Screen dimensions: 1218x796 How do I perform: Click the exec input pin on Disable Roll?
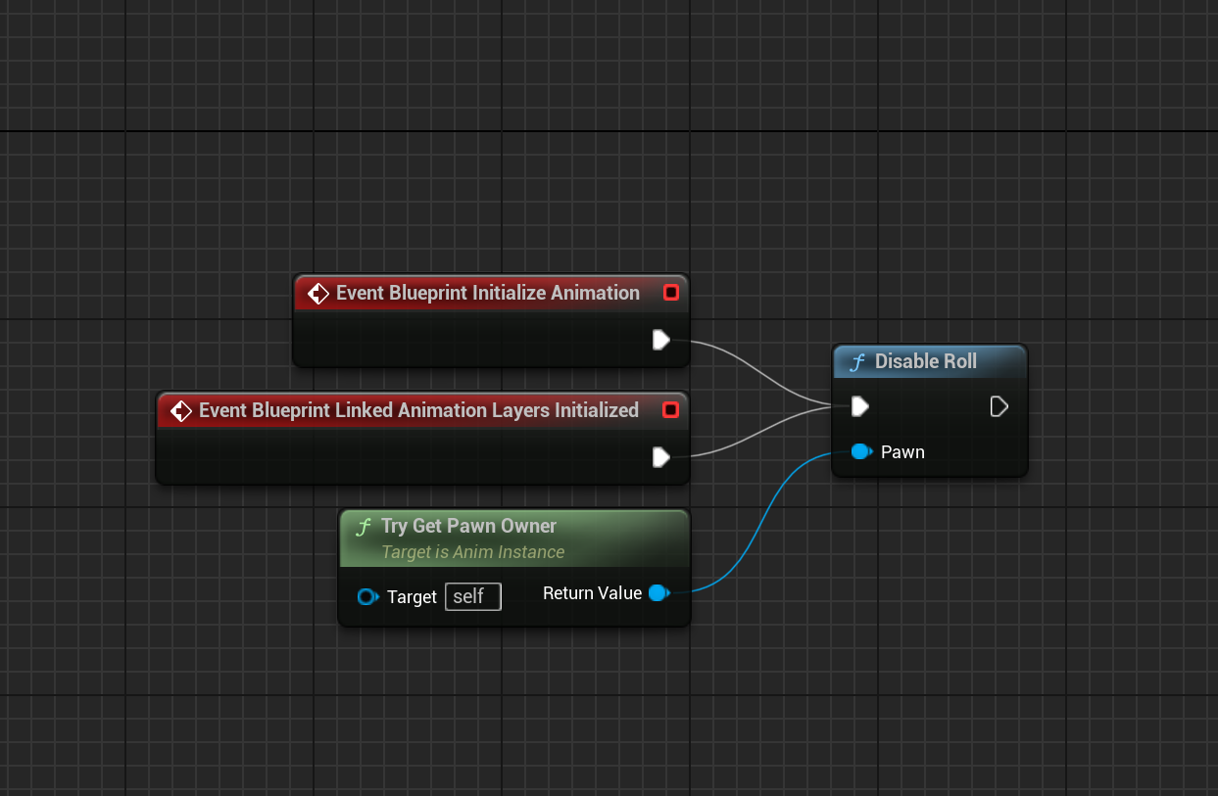click(x=859, y=406)
